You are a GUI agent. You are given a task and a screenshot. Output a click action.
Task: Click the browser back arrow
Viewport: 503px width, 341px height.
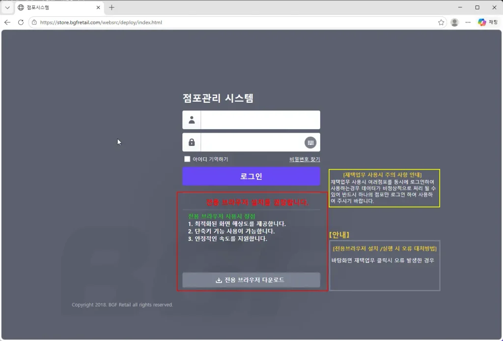(x=7, y=23)
